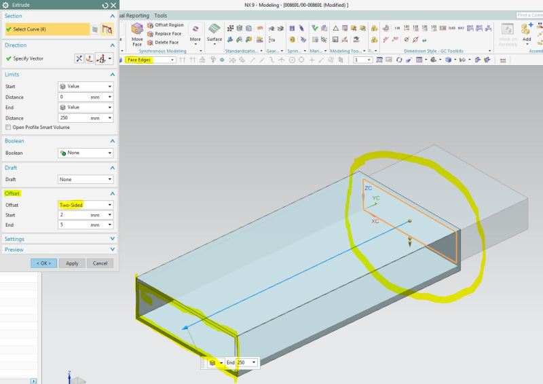Open the vector type dropdown arrow

110,58
